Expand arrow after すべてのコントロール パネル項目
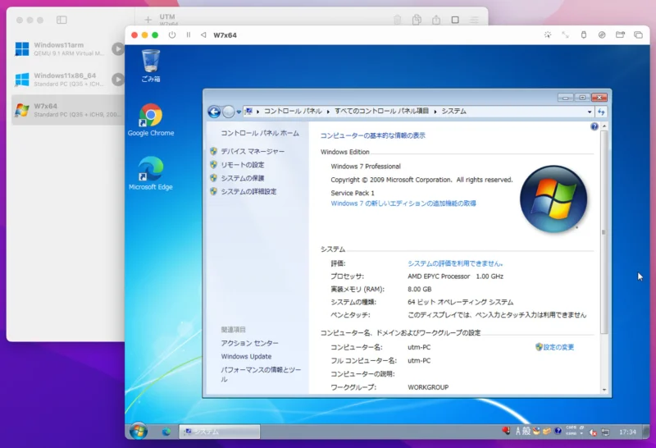This screenshot has width=656, height=448. pos(435,112)
